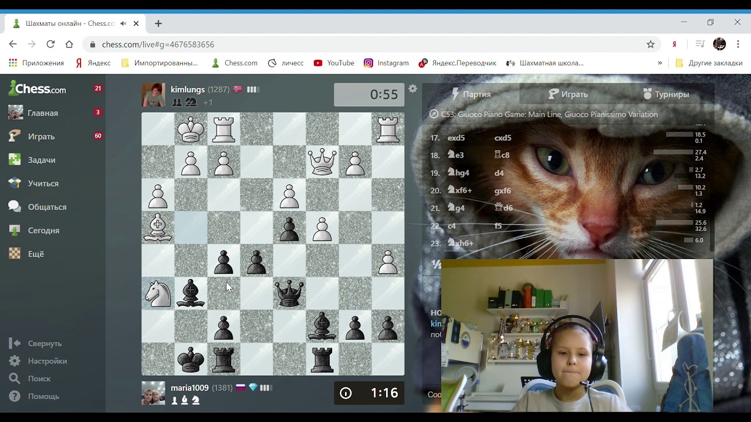751x422 pixels.
Task: Click opponent clock showing 0:55
Action: pyautogui.click(x=369, y=95)
